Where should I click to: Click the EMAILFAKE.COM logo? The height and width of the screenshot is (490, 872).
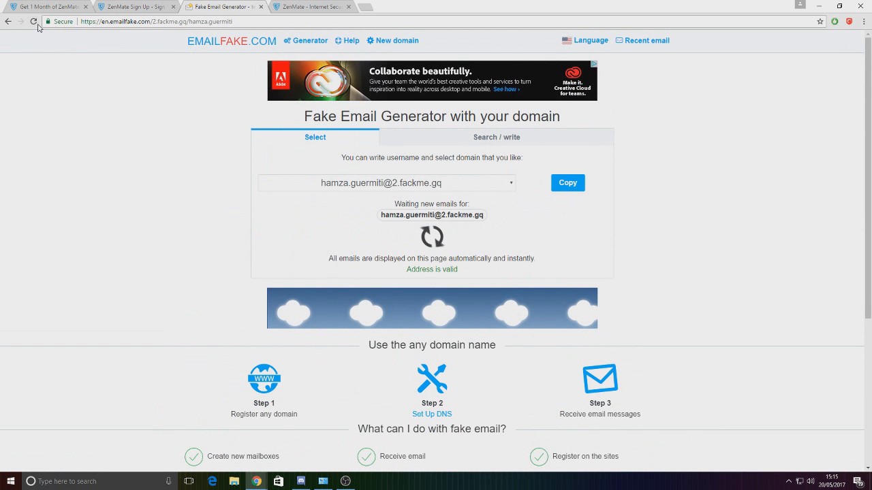(232, 42)
